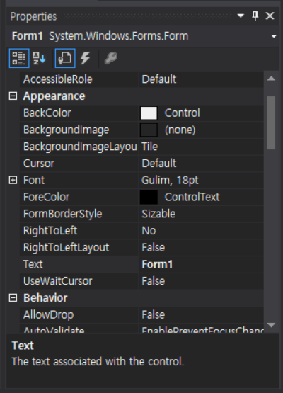The height and width of the screenshot is (393, 283).
Task: Click the scrollbar up arrow
Action: click(x=271, y=79)
